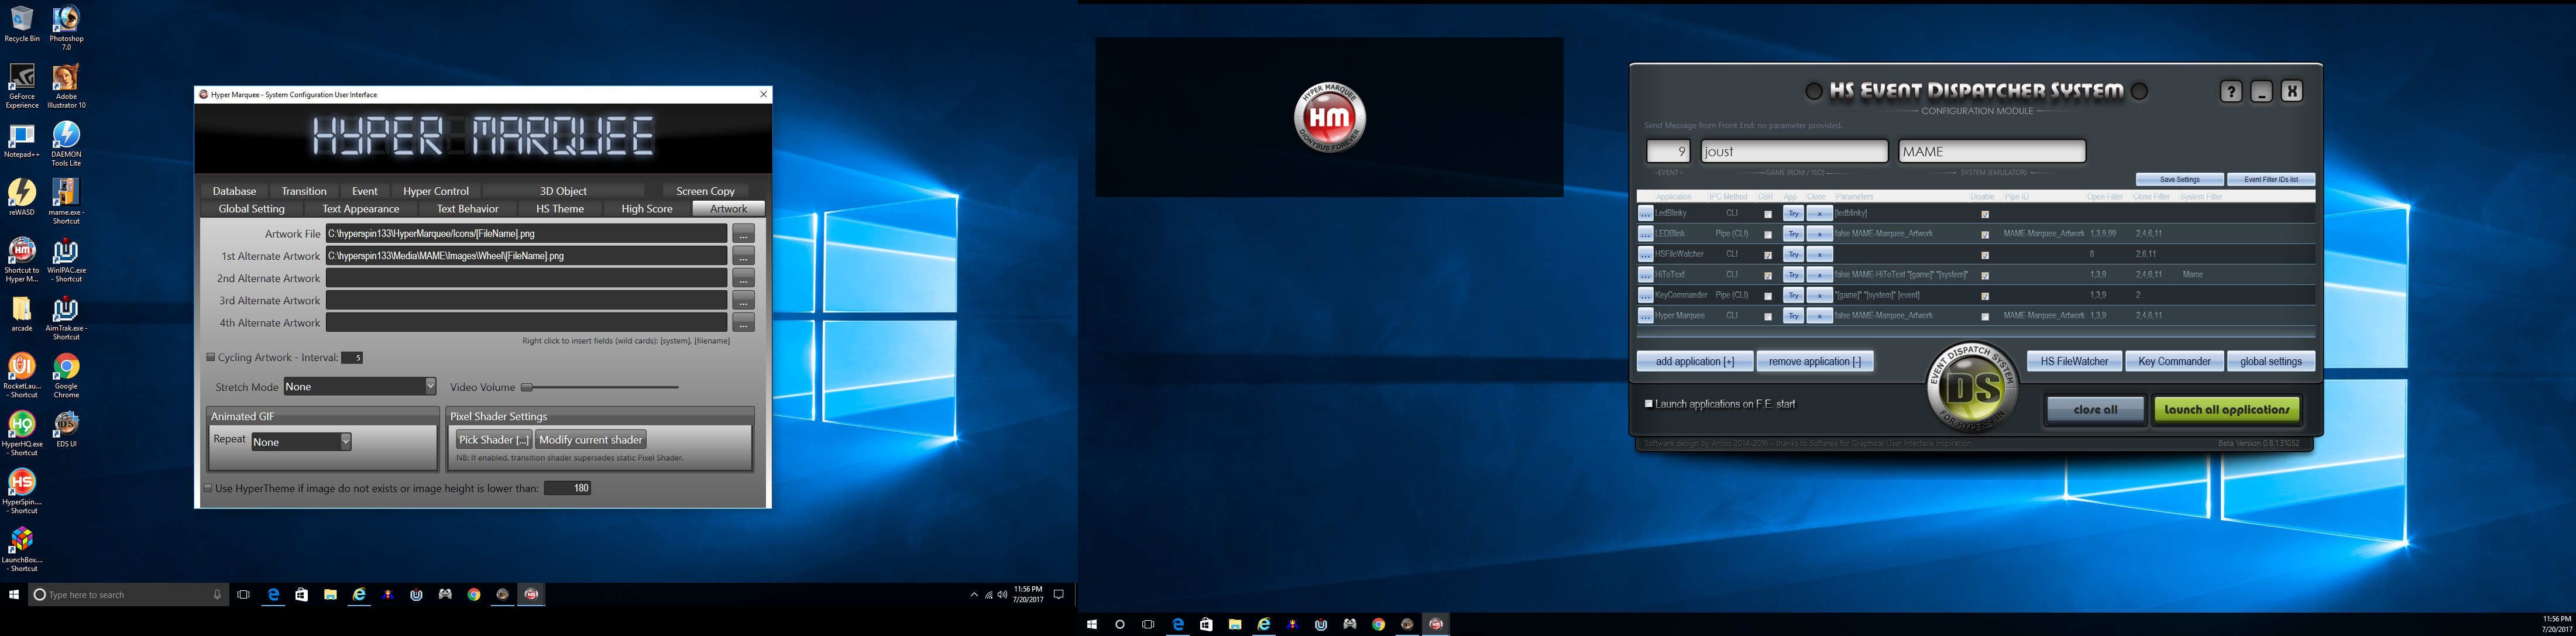The width and height of the screenshot is (2576, 636).
Task: Toggle CBR checkbox for HSFileWatcher row
Action: 1768,255
